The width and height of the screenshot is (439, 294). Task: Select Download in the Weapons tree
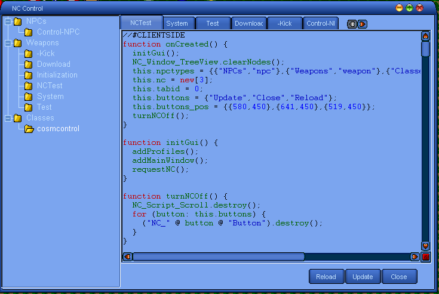coord(53,64)
